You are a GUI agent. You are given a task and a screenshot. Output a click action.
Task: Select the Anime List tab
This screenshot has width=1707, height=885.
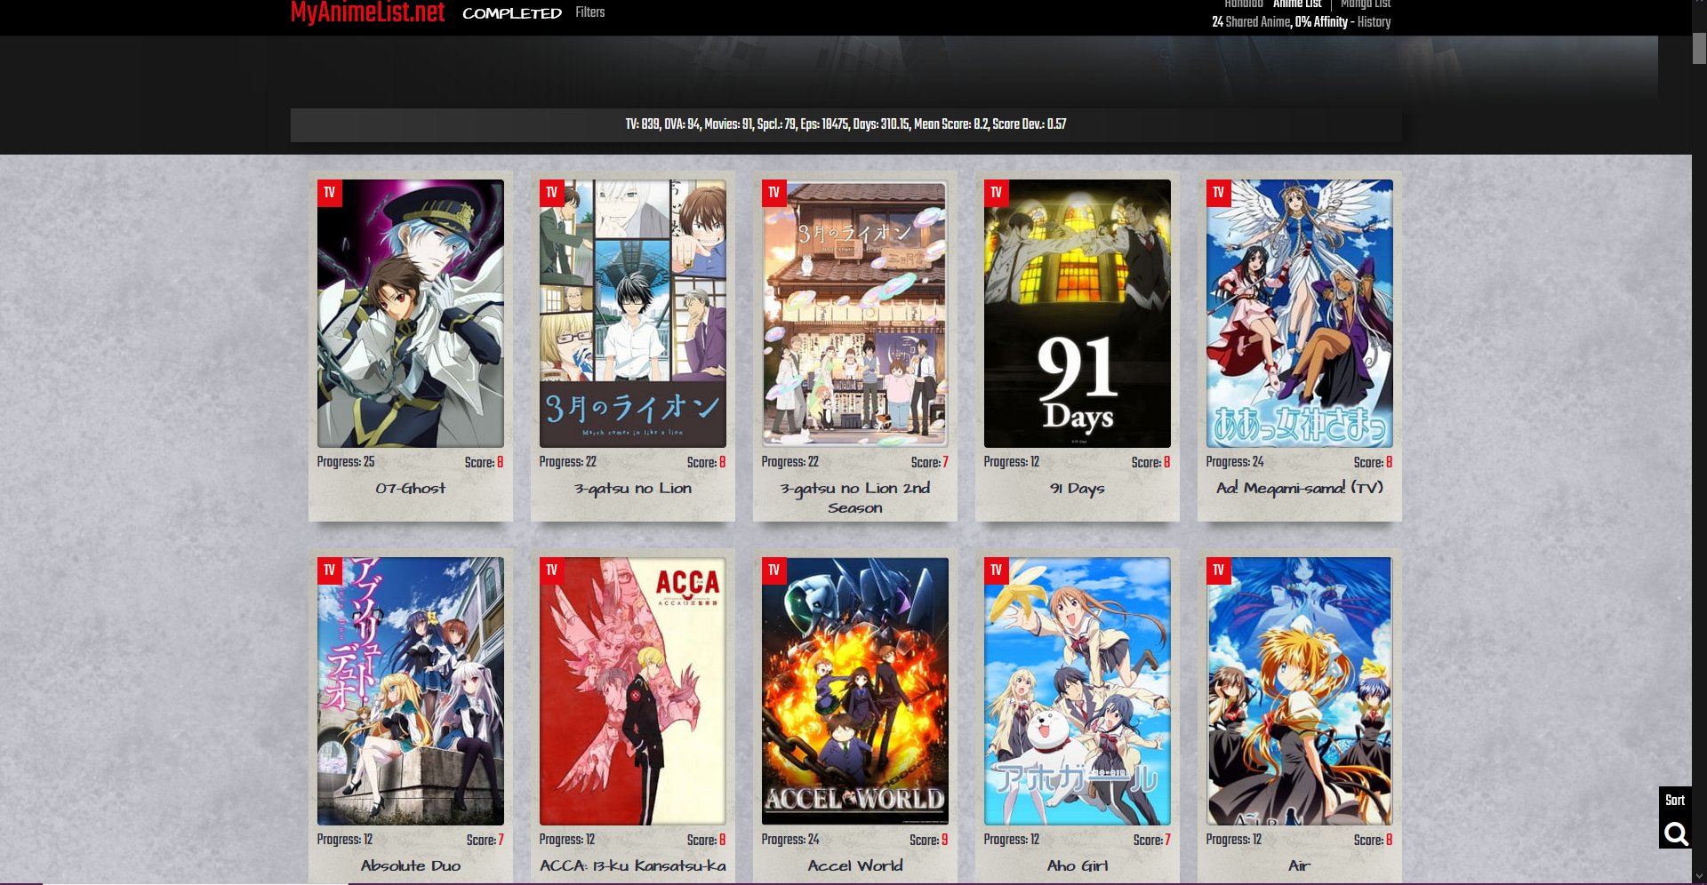(x=1297, y=4)
